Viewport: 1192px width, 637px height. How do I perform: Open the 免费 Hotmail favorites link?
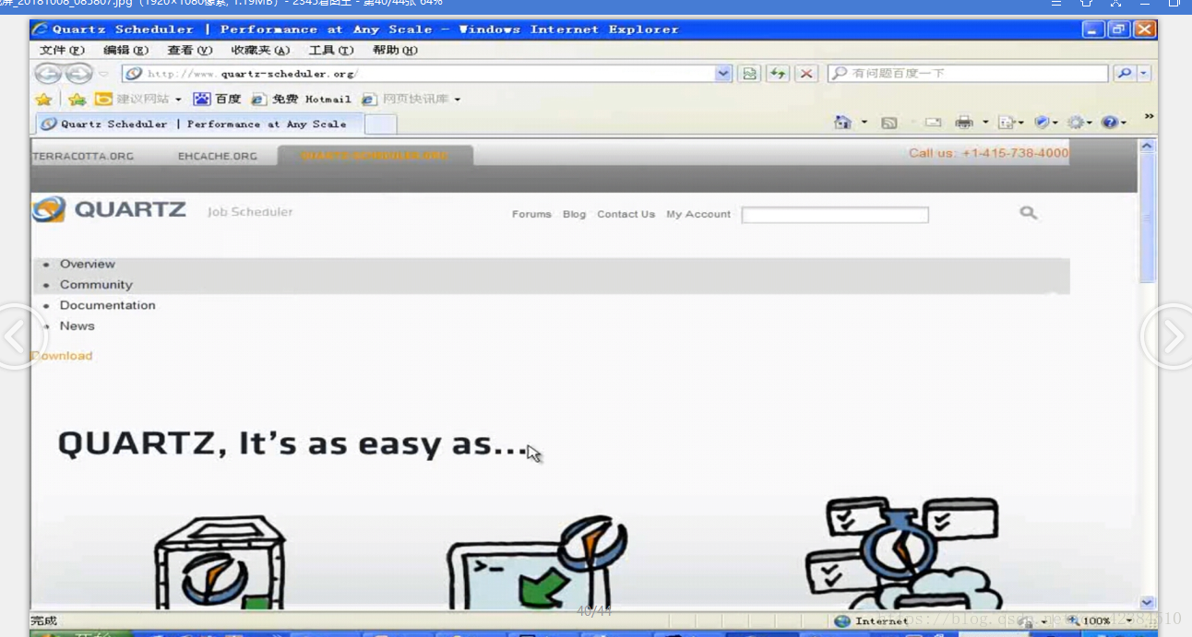(x=302, y=100)
